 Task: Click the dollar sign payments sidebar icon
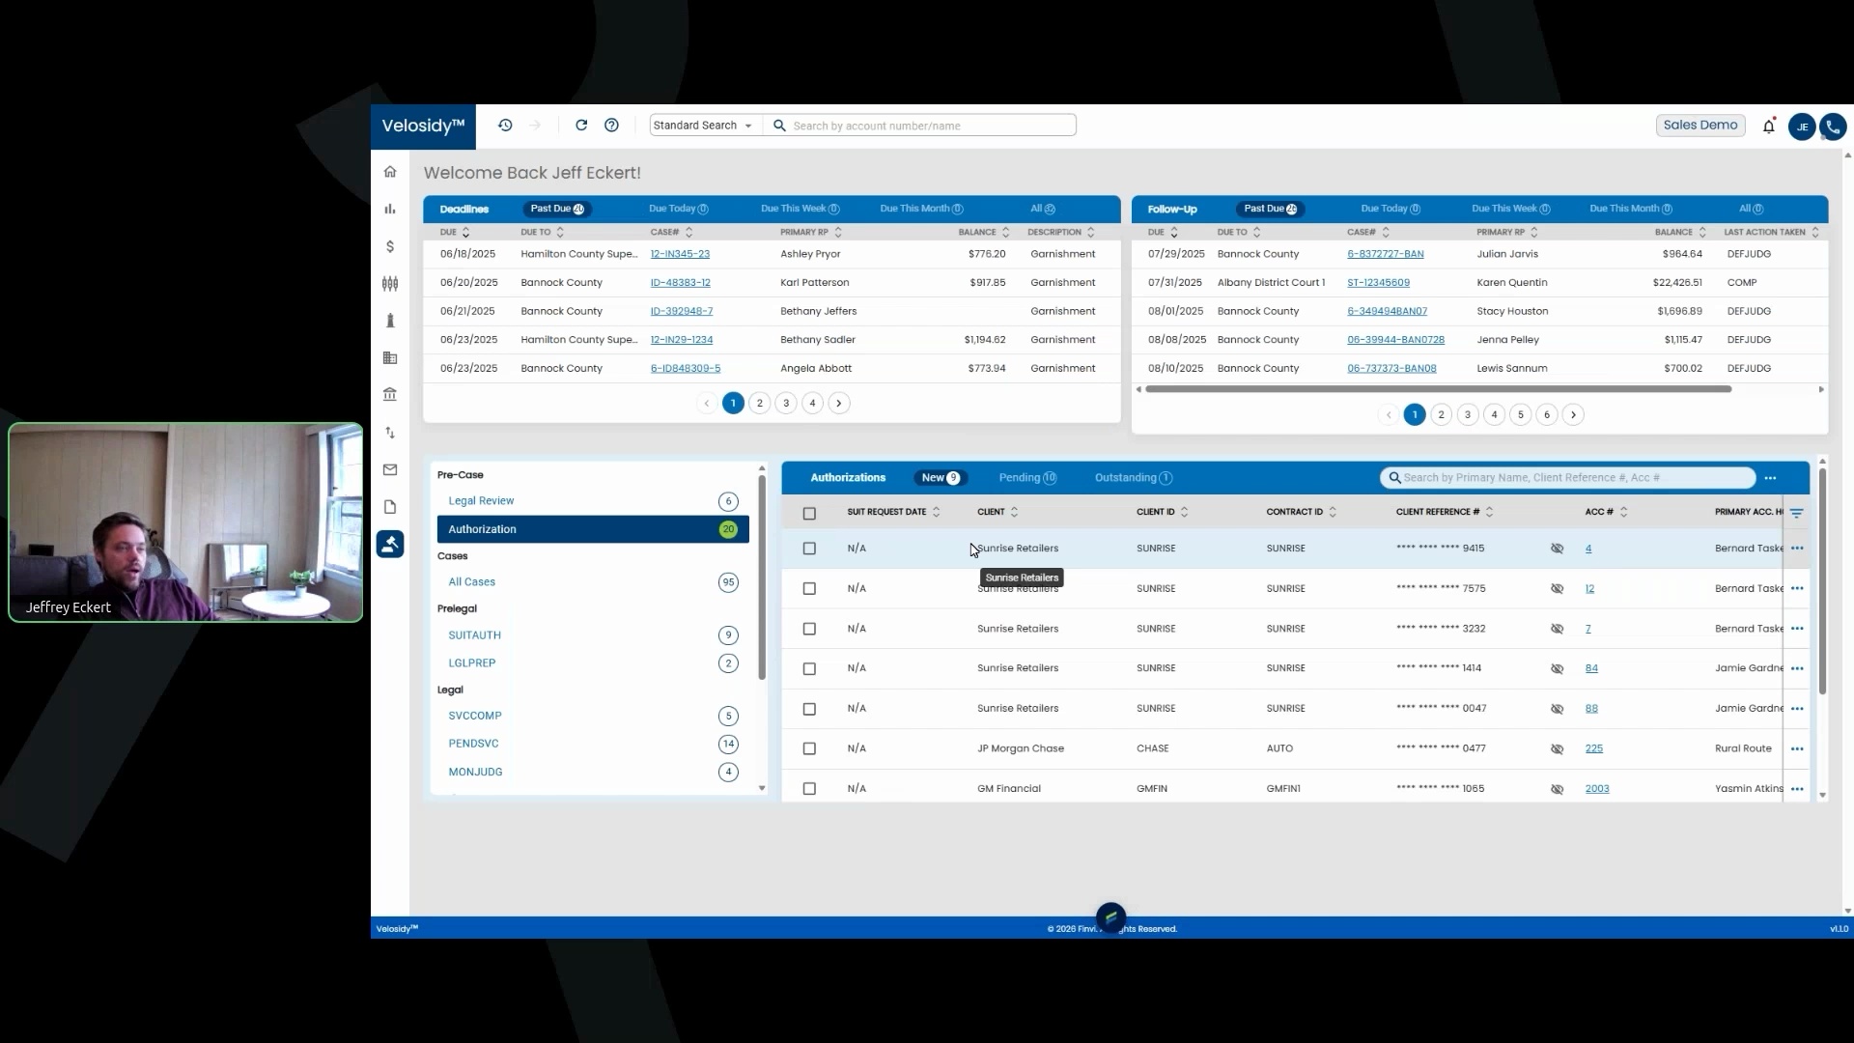[390, 247]
